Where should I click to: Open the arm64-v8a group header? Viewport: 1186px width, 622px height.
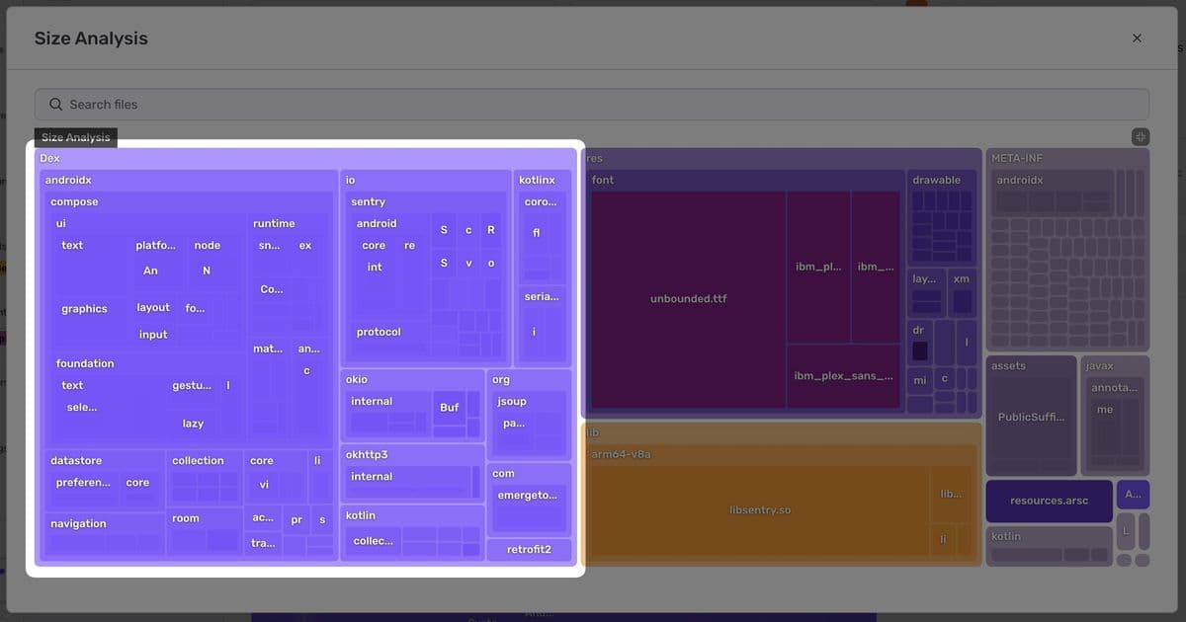point(621,454)
